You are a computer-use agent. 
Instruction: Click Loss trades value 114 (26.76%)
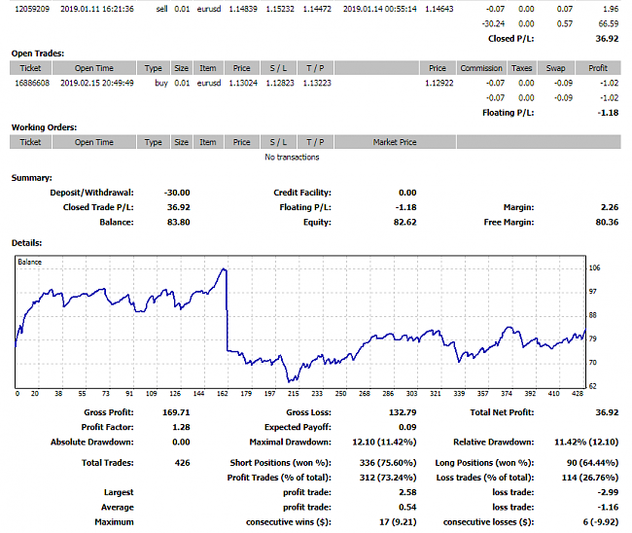590,478
